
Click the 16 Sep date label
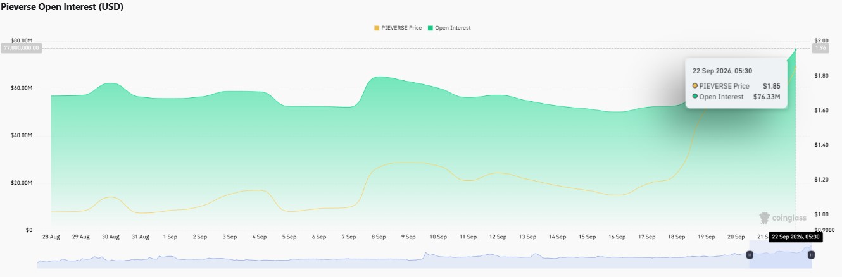(617, 237)
